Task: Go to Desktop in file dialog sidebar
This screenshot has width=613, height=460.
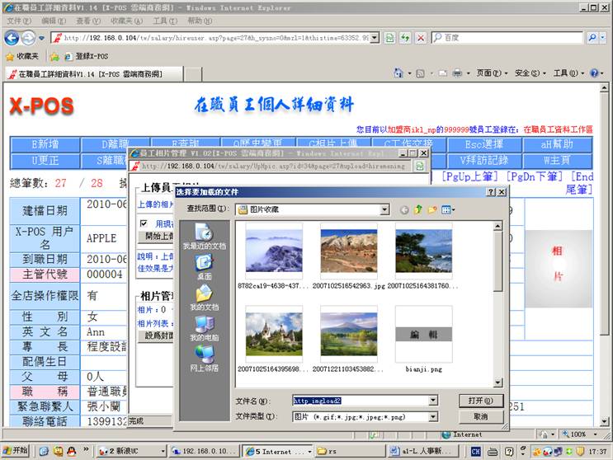Action: 204,266
